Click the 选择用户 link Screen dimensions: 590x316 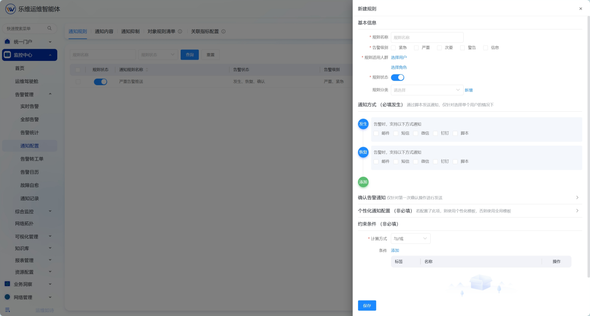tap(399, 58)
